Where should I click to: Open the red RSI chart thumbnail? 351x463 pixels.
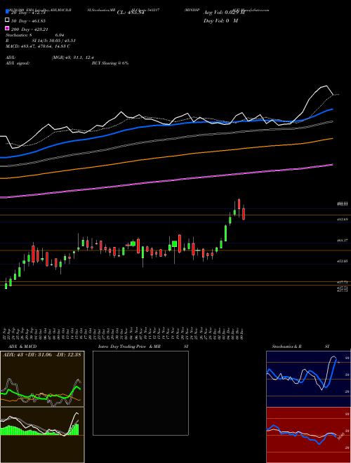(x=308, y=435)
